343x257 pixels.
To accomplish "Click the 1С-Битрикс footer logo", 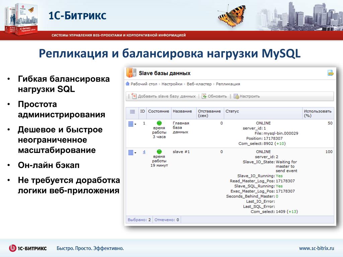I will pos(28,248).
